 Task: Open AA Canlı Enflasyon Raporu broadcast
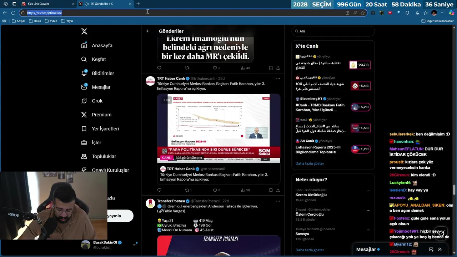coord(333,147)
